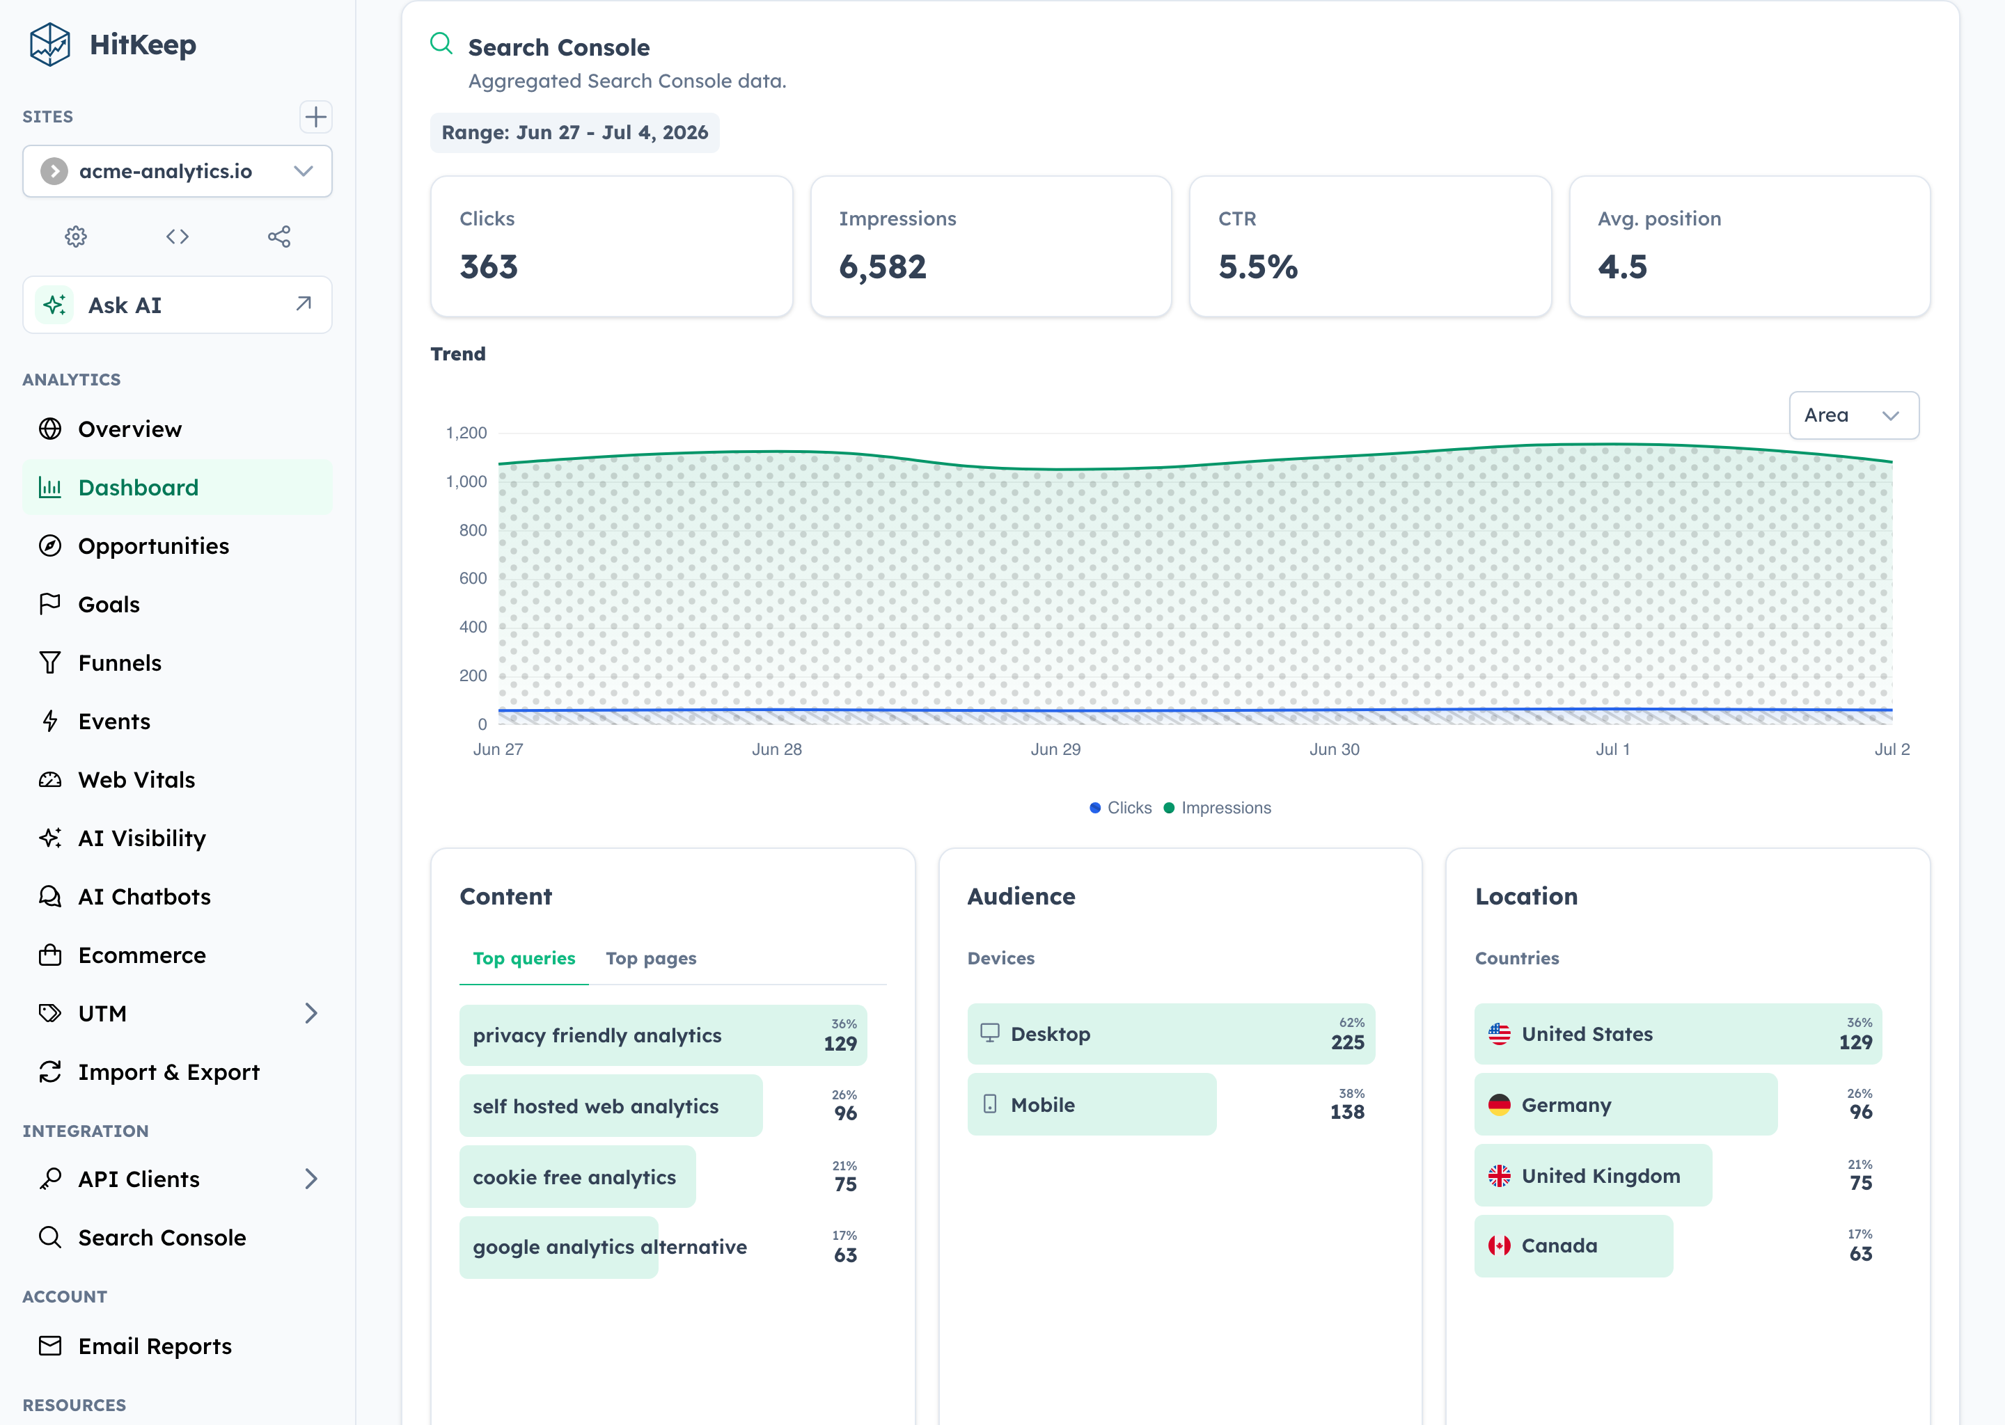Click the HitKeep logo icon
This screenshot has height=1425, width=2005.
point(50,45)
